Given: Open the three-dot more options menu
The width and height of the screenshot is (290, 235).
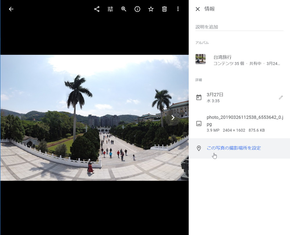Looking at the screenshot, I should point(178,9).
